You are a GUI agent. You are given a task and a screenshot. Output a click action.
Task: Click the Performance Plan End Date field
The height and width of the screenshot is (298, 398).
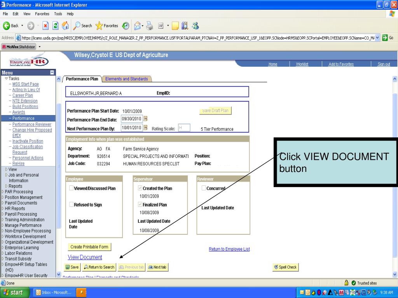(x=132, y=119)
